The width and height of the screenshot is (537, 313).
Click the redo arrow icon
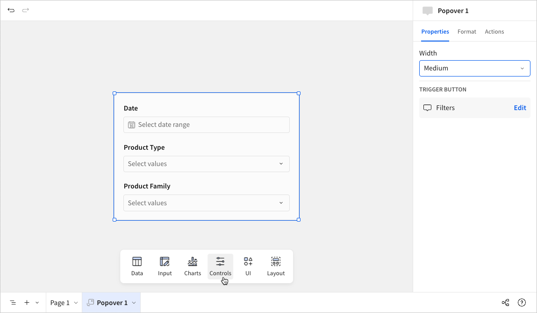click(x=25, y=10)
